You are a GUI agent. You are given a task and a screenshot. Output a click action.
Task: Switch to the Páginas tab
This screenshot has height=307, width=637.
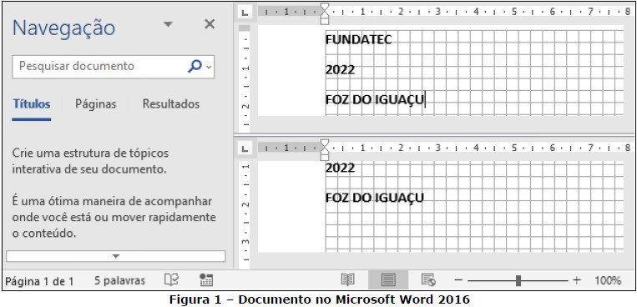pos(95,104)
